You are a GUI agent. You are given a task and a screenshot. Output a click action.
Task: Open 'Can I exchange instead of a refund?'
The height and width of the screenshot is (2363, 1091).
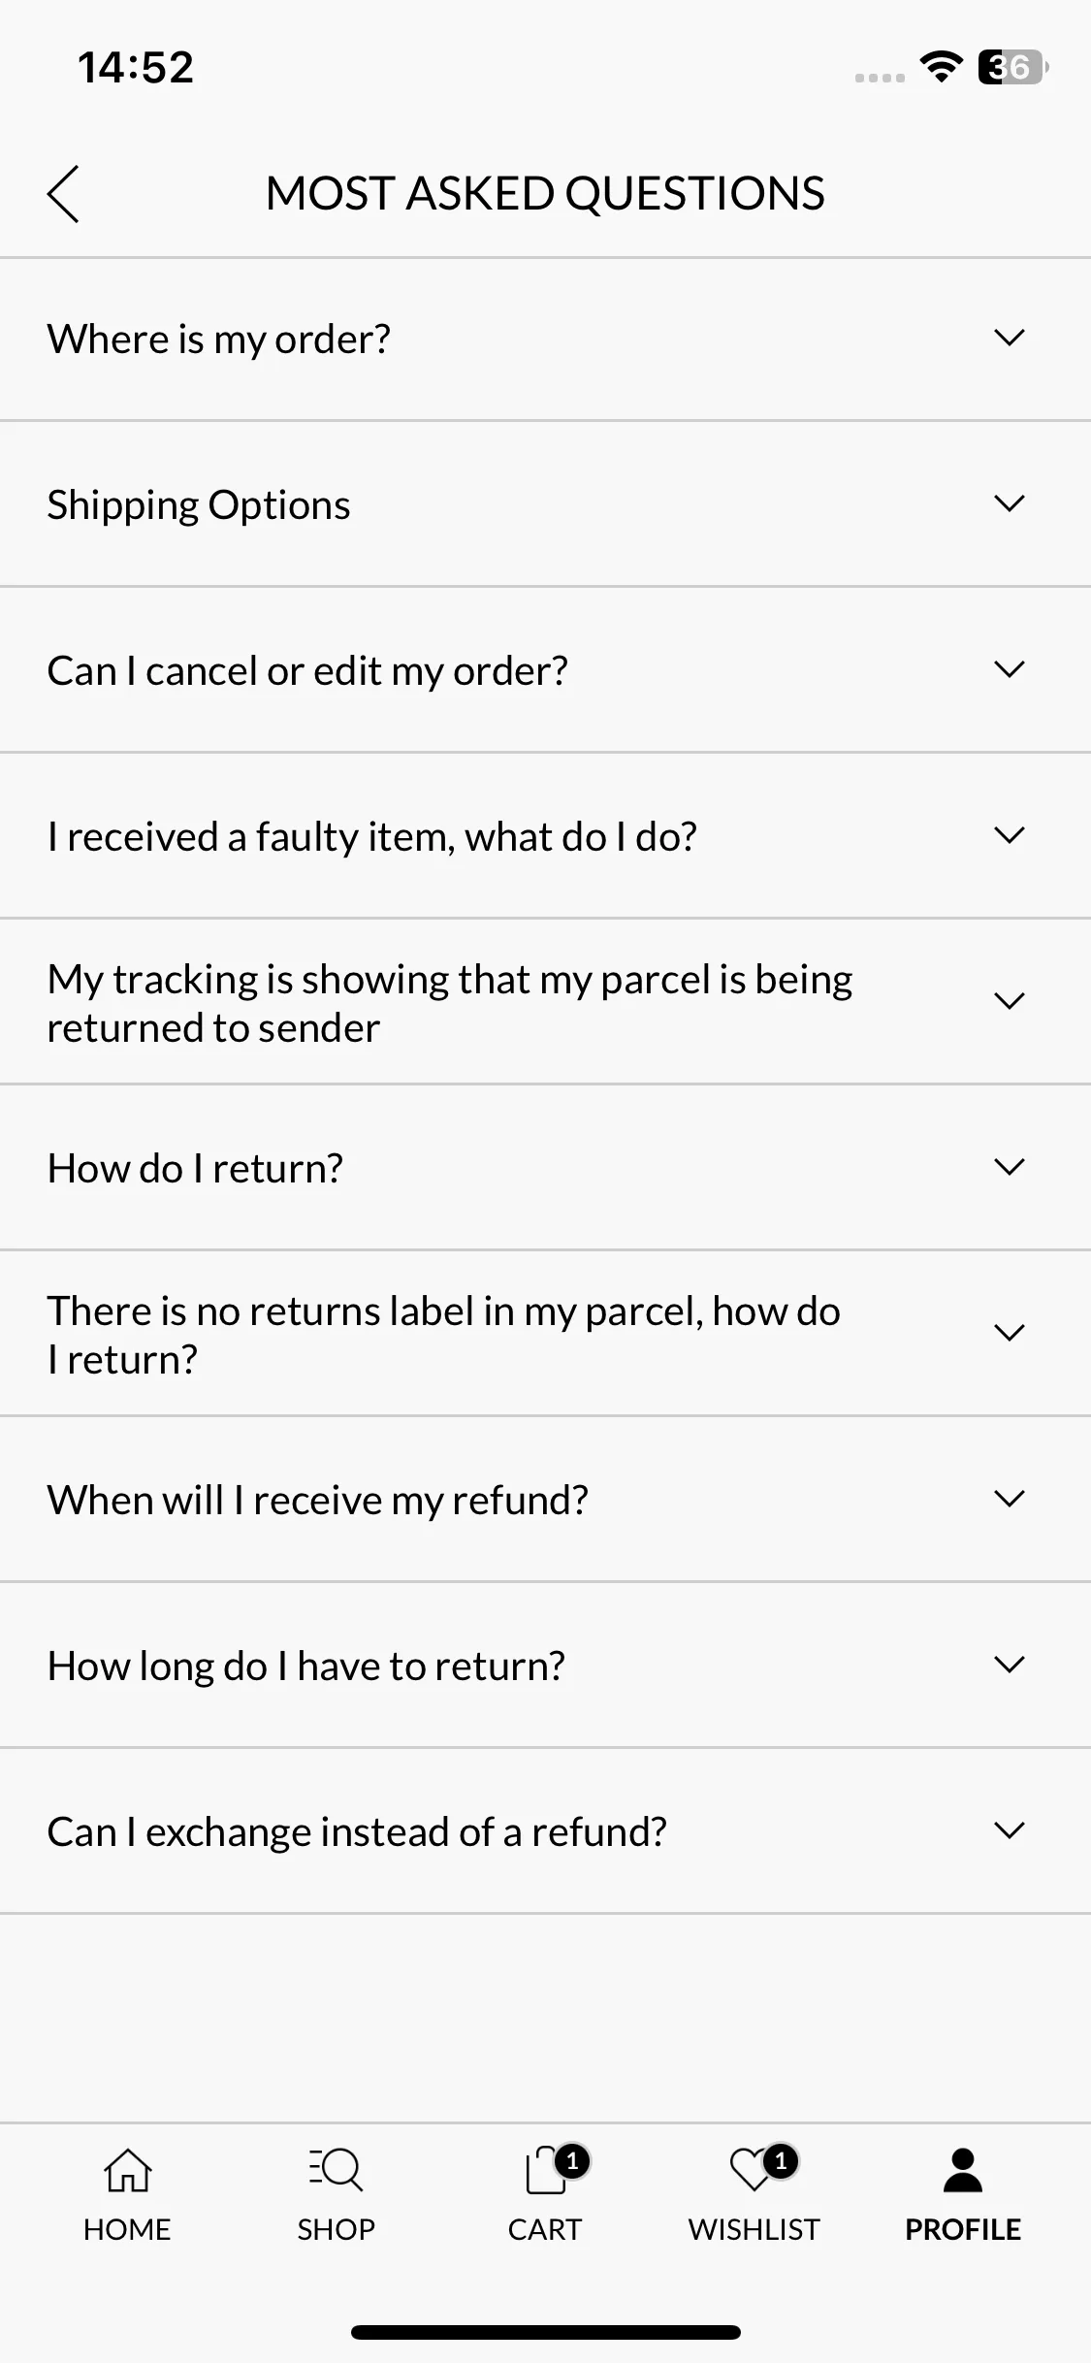click(x=545, y=1830)
